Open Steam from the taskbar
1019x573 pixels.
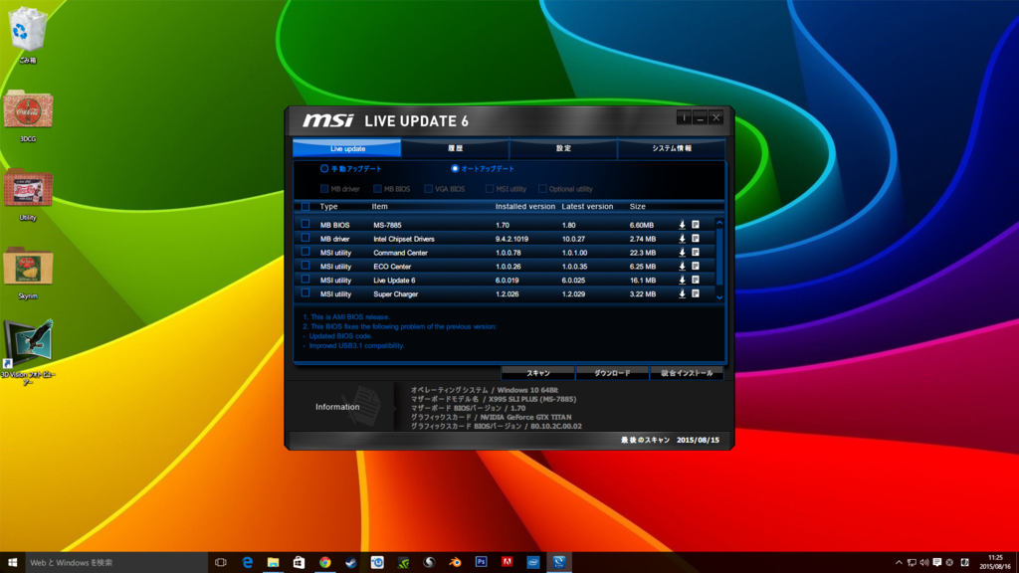pos(351,562)
